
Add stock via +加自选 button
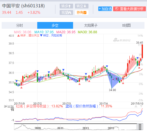point(105,9)
